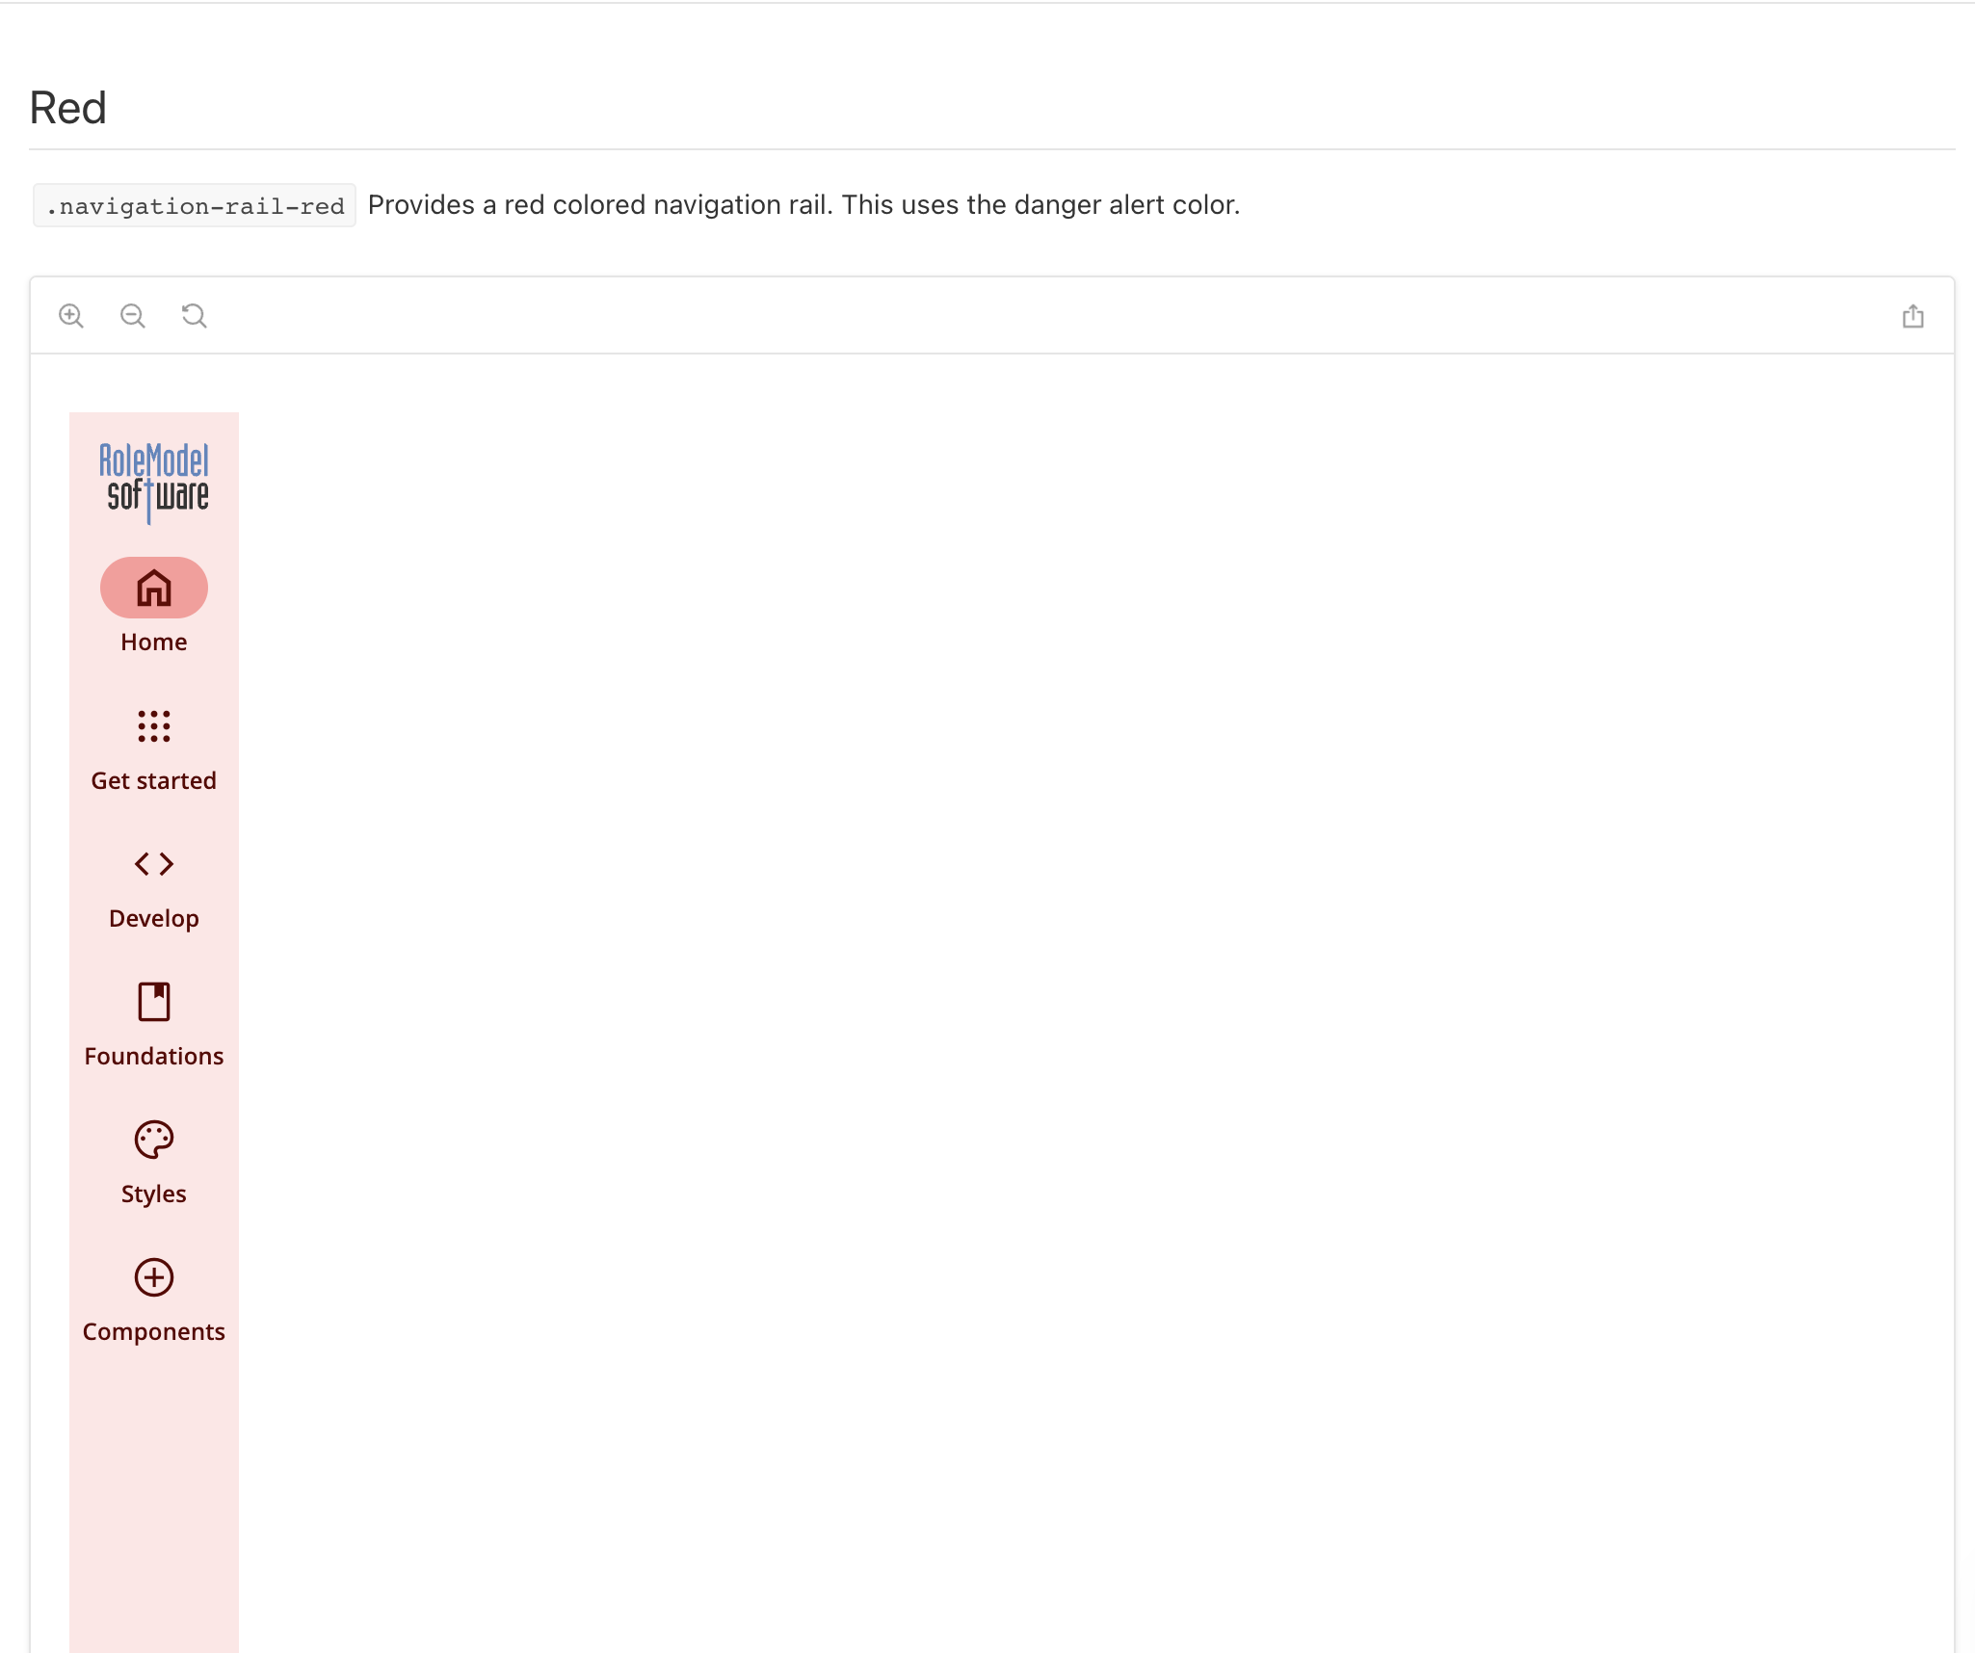Open preview in new window share icon

(x=1912, y=316)
